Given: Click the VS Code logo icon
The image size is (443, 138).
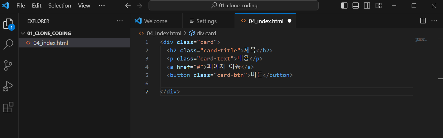Looking at the screenshot, I should (x=6, y=5).
